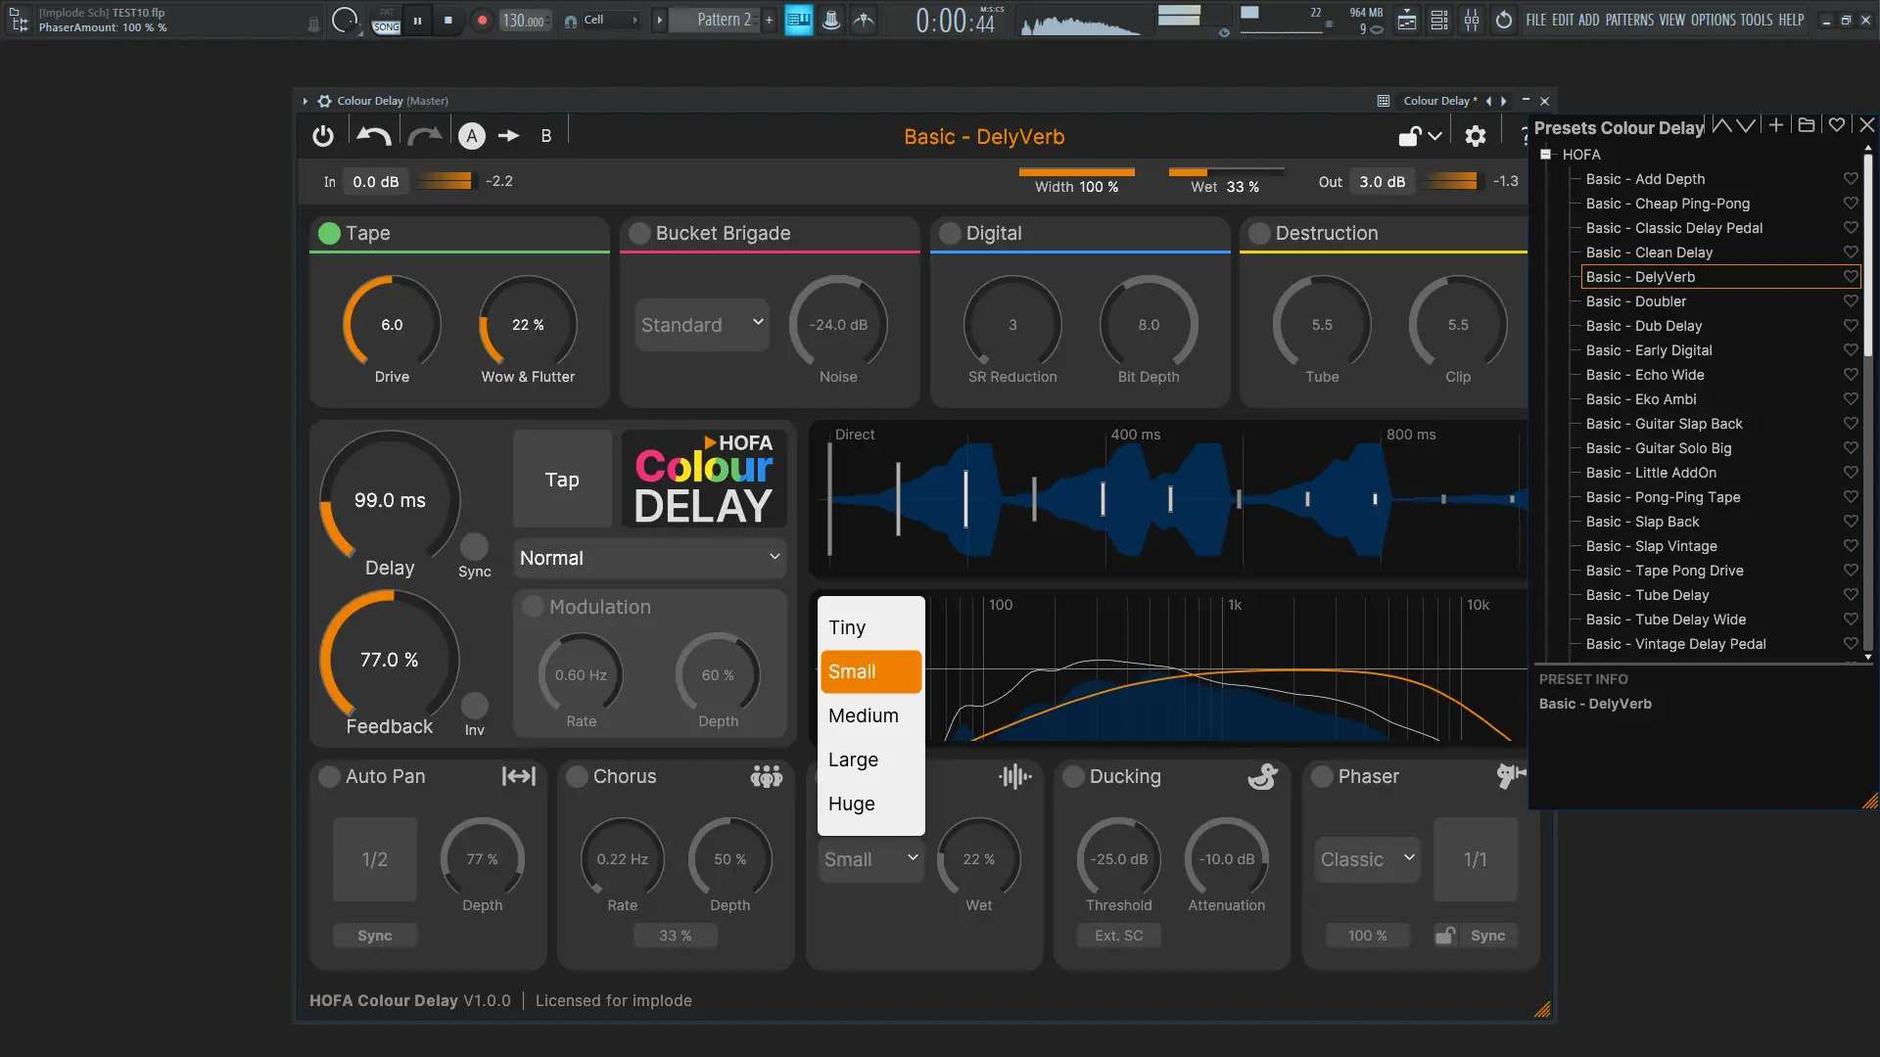Enable the Phaser effect toggle
The height and width of the screenshot is (1057, 1880).
pyautogui.click(x=1322, y=776)
